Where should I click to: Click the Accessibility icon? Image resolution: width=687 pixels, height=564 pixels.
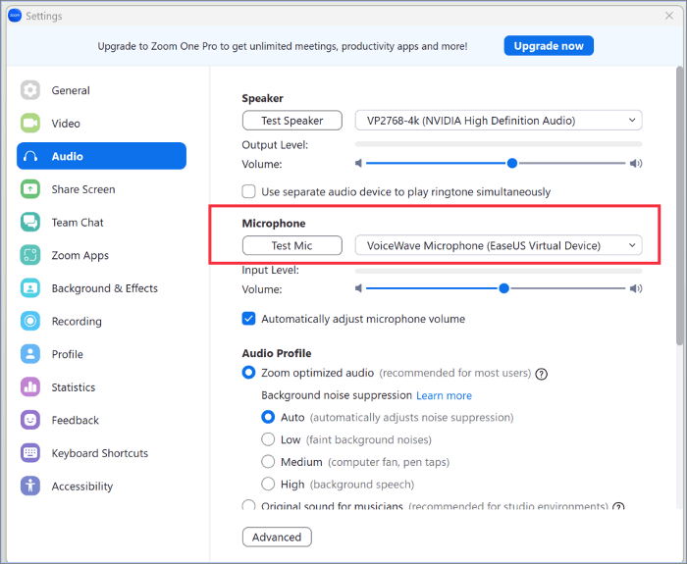(x=30, y=487)
